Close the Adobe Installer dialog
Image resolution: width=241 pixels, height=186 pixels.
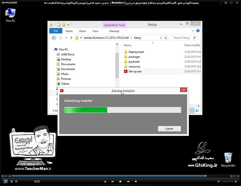pyautogui.click(x=184, y=90)
